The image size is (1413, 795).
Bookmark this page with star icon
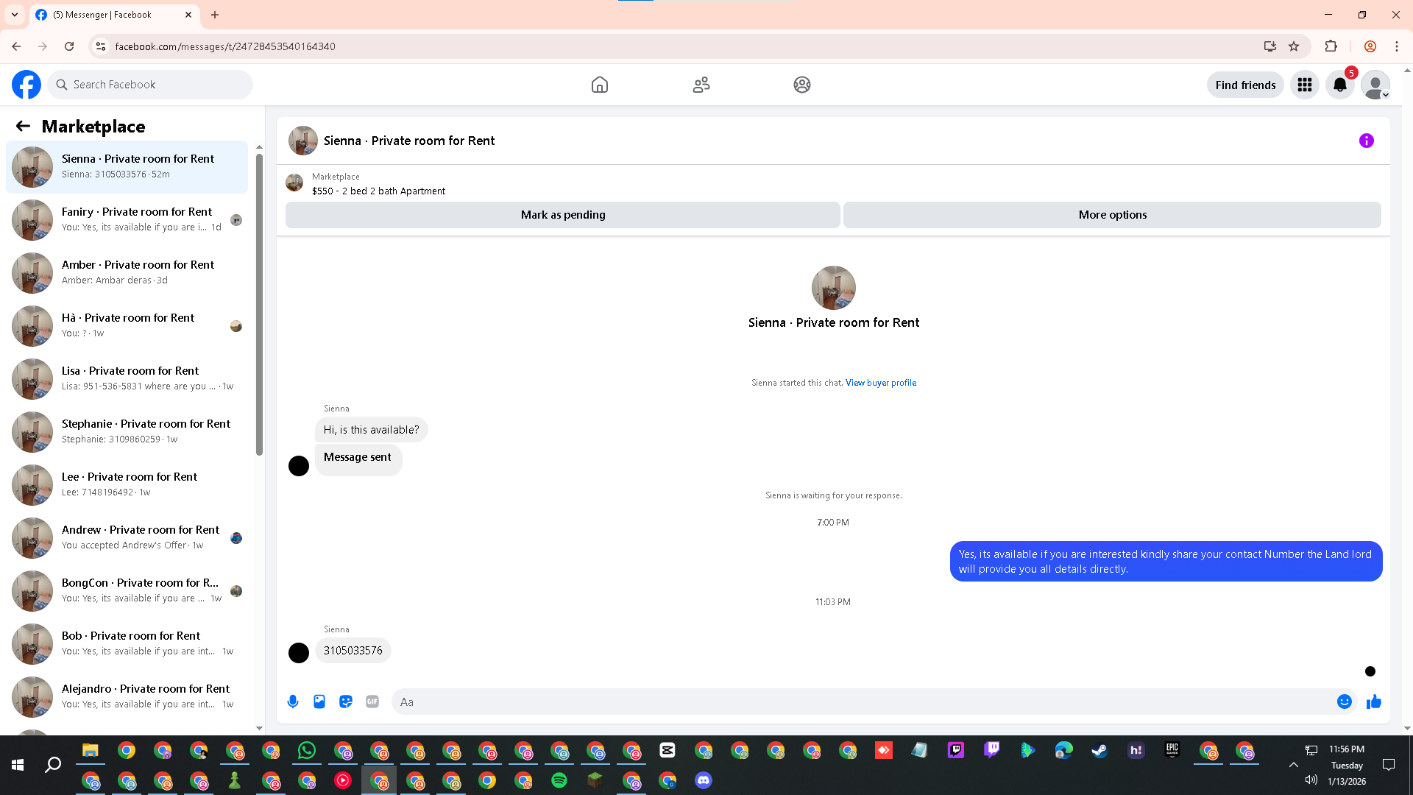(x=1294, y=46)
